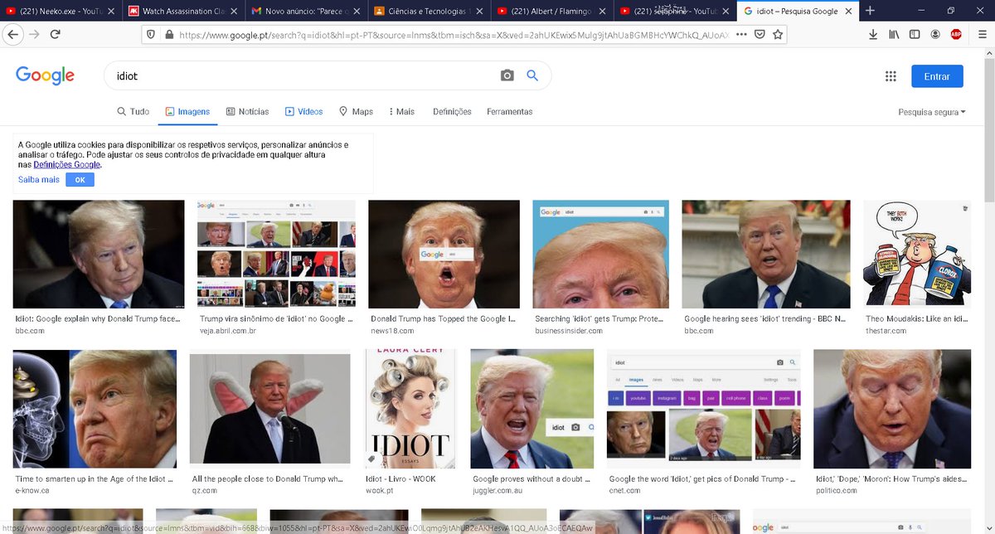Open Google apps grid
995x534 pixels.
891,76
